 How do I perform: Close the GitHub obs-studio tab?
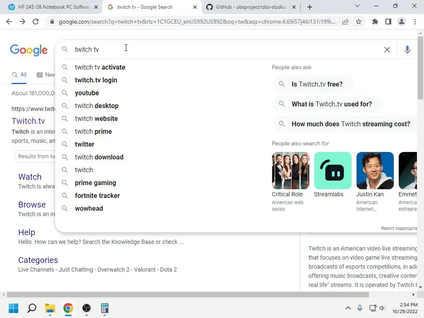294,7
